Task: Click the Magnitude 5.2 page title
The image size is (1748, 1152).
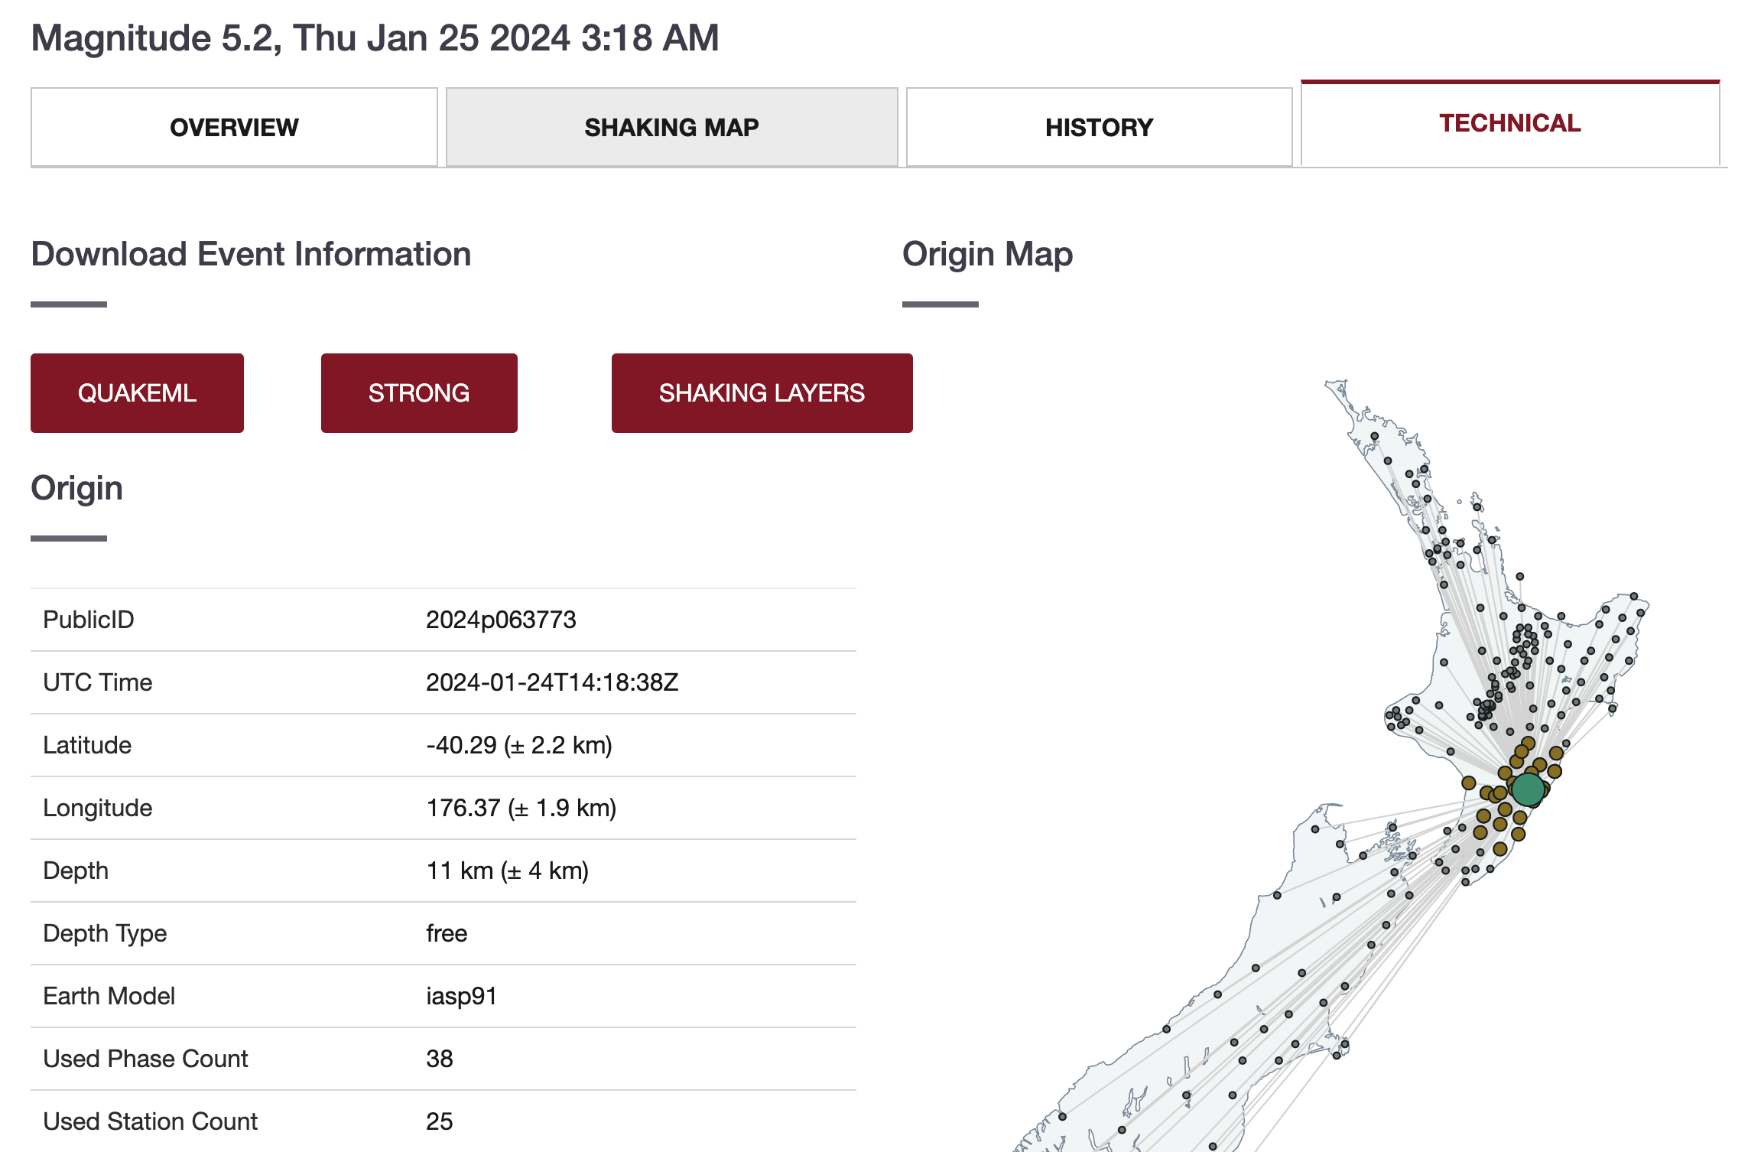Action: pyautogui.click(x=375, y=38)
